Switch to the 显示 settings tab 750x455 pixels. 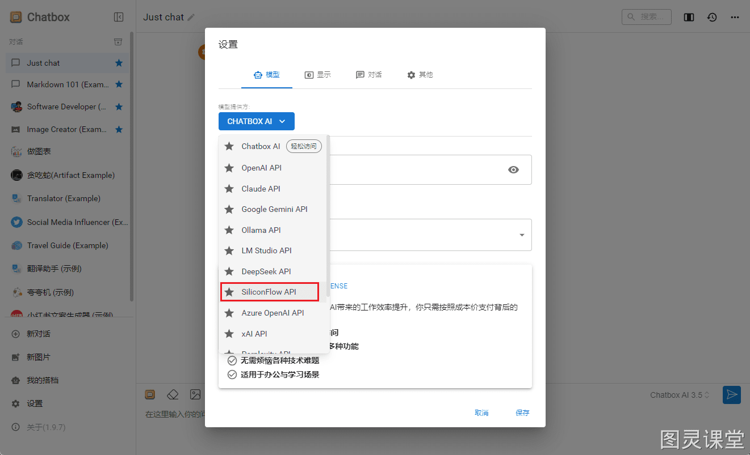[318, 75]
